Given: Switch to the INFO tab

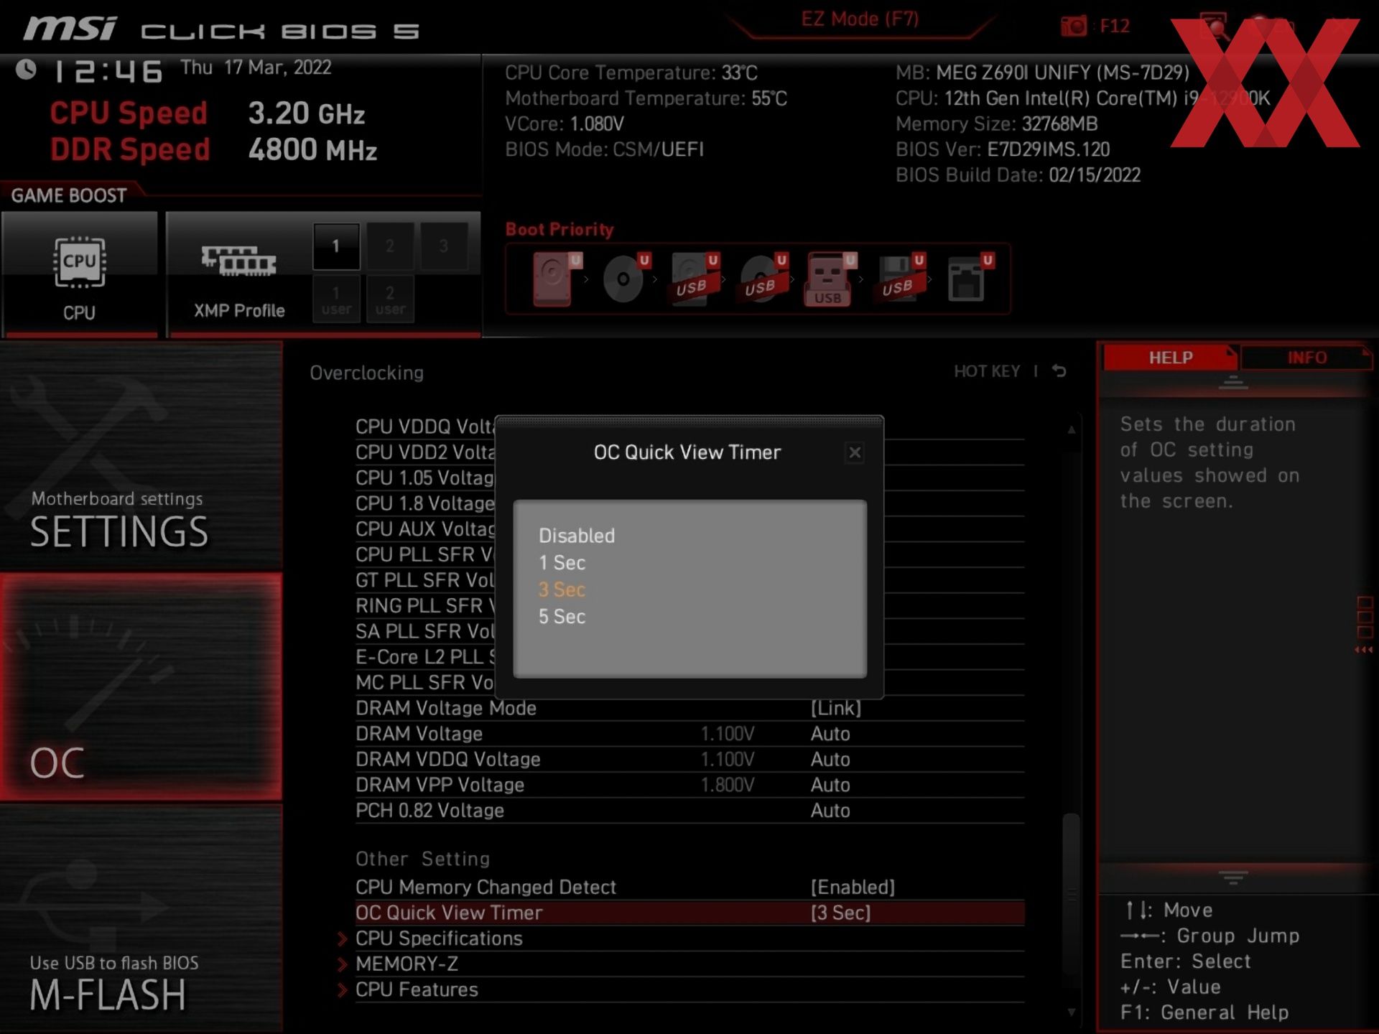Looking at the screenshot, I should tap(1306, 358).
